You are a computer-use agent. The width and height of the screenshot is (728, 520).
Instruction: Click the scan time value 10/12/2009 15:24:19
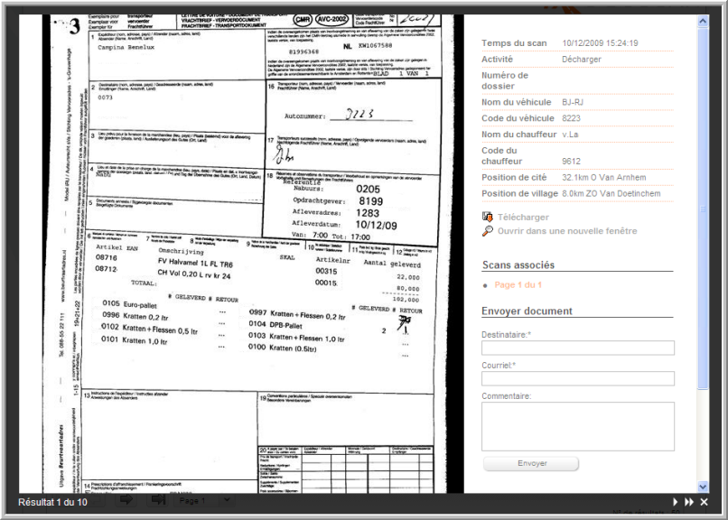pos(600,43)
